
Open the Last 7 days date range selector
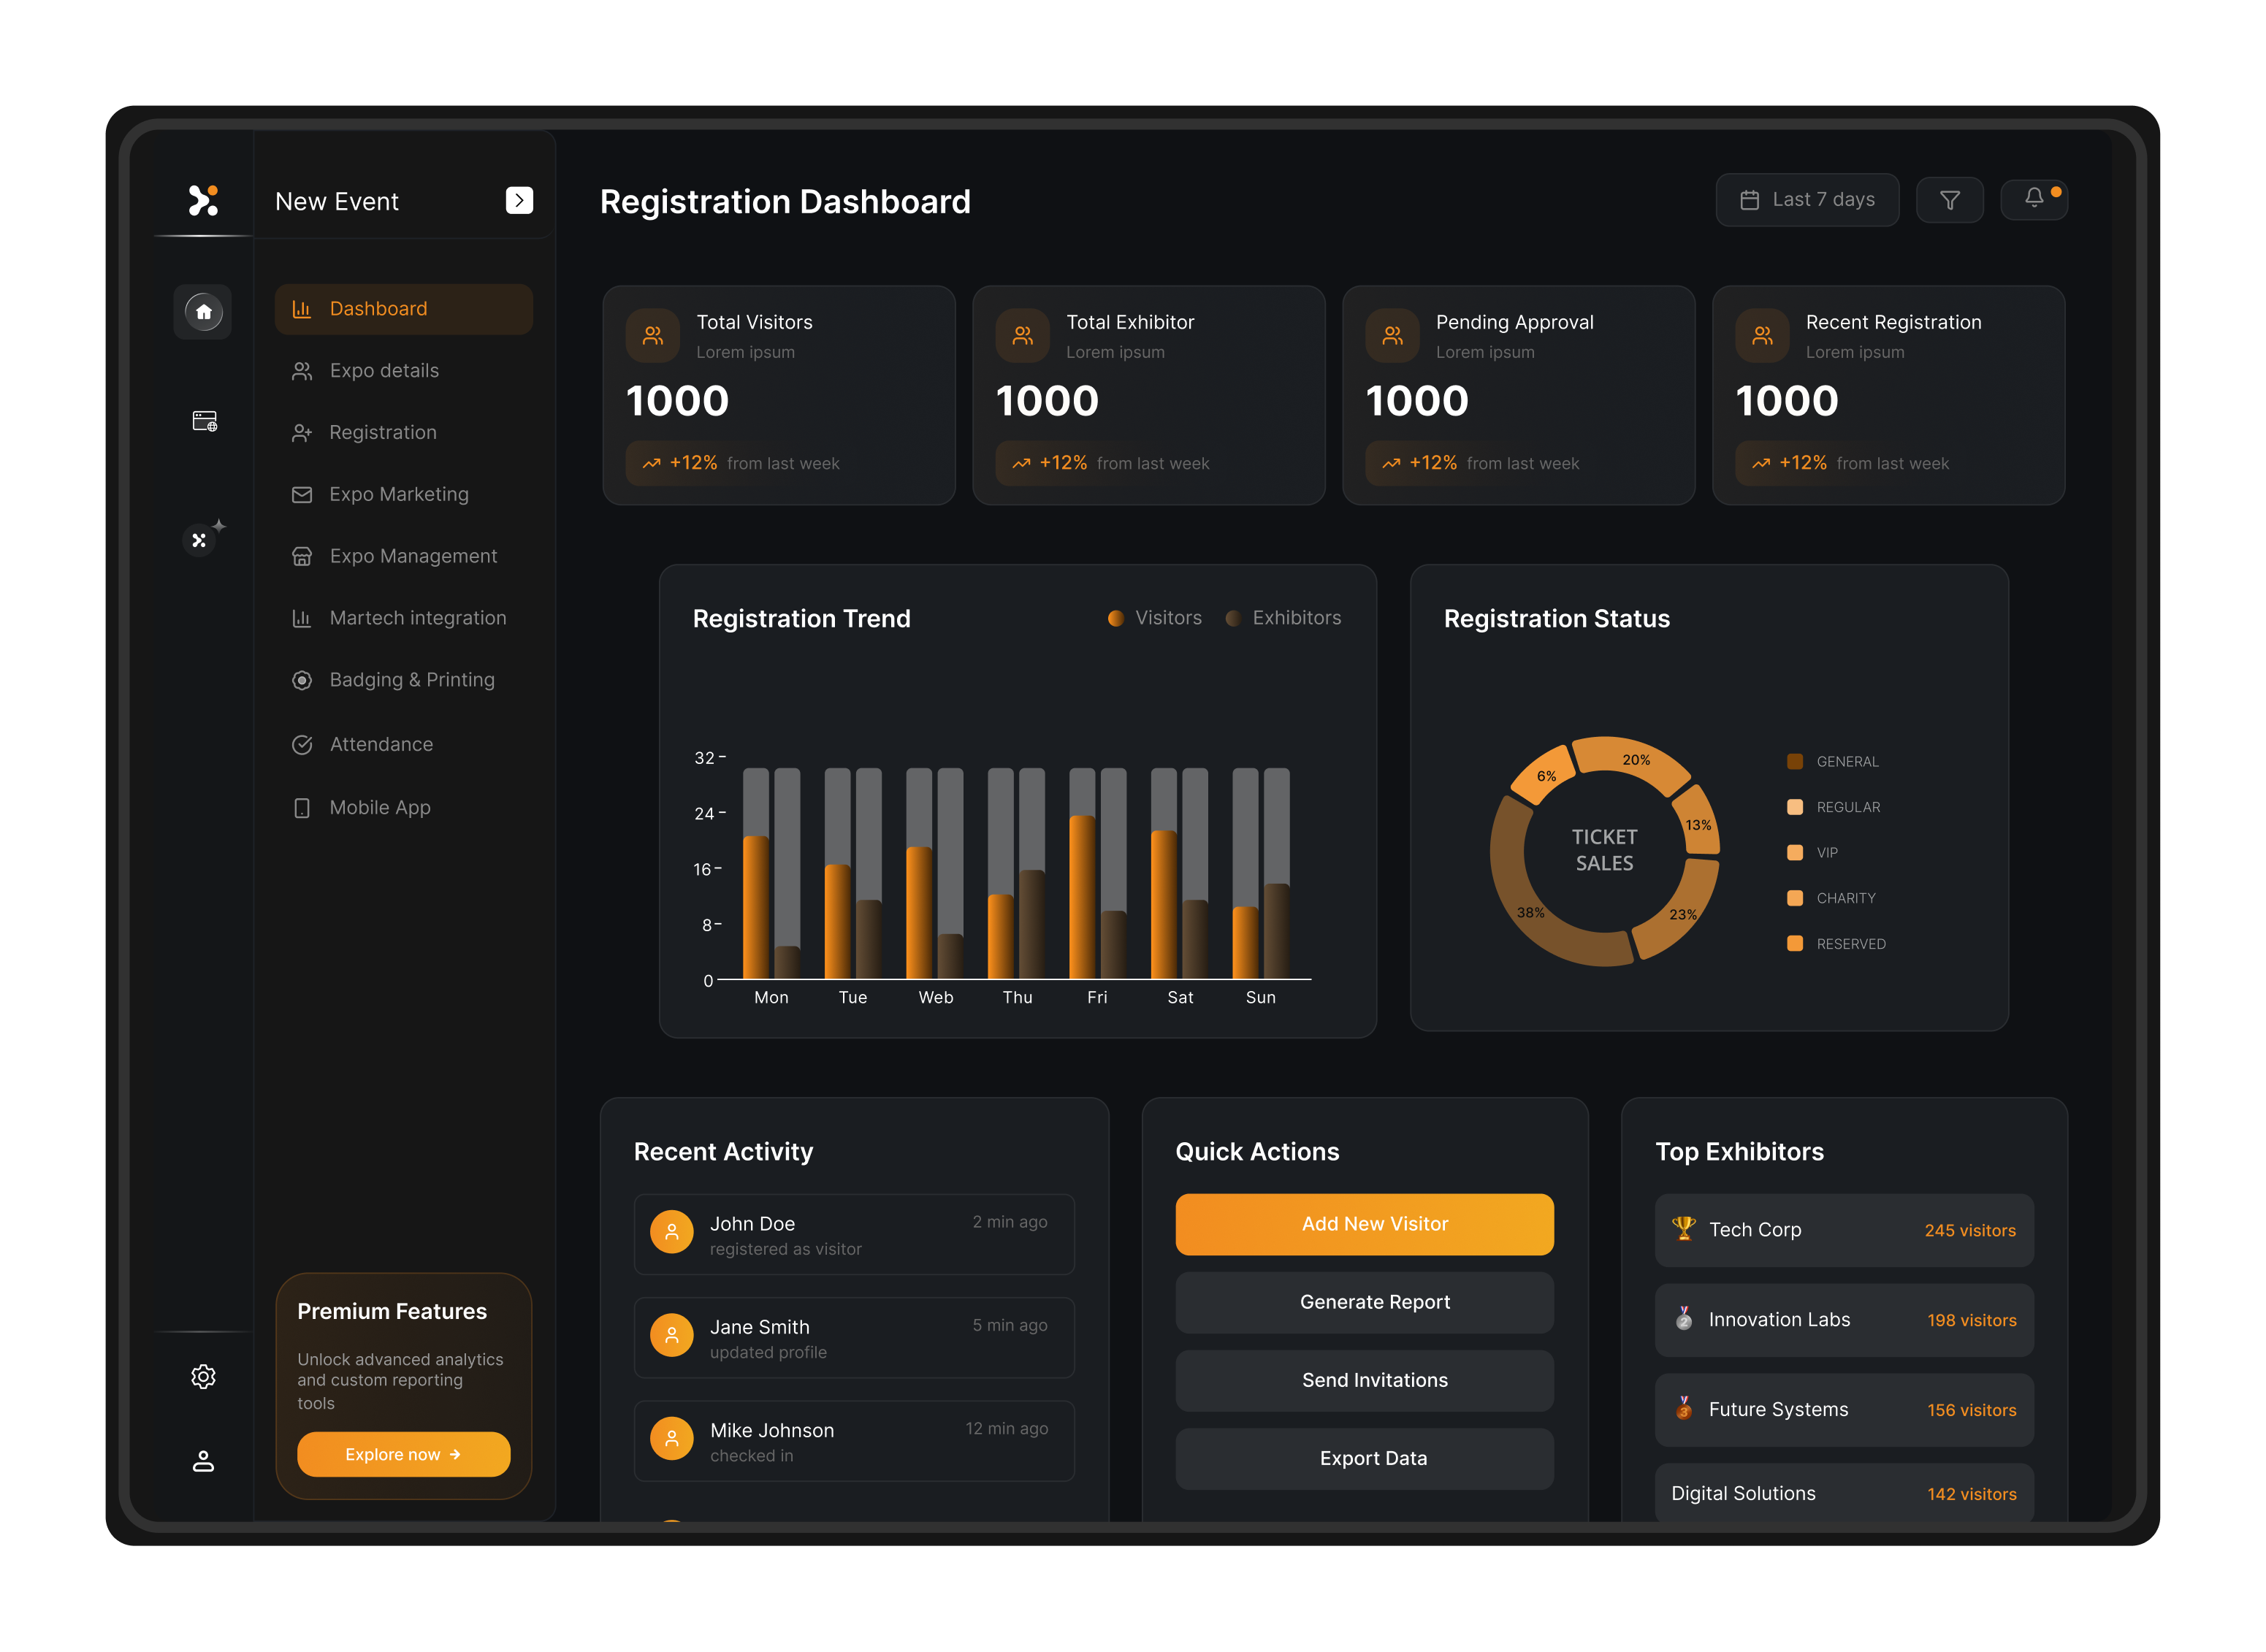pos(1807,199)
